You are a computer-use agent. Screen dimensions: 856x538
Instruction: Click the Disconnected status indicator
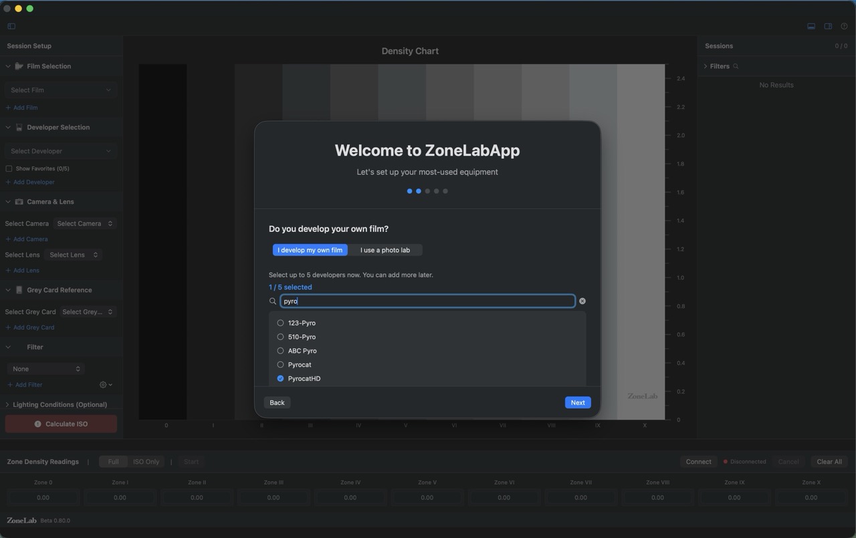click(744, 462)
